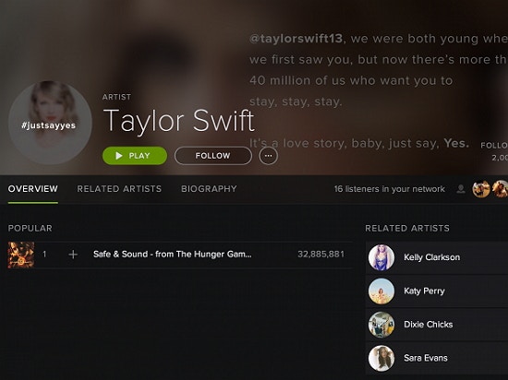Open the Biography tab
508x380 pixels.
point(209,188)
